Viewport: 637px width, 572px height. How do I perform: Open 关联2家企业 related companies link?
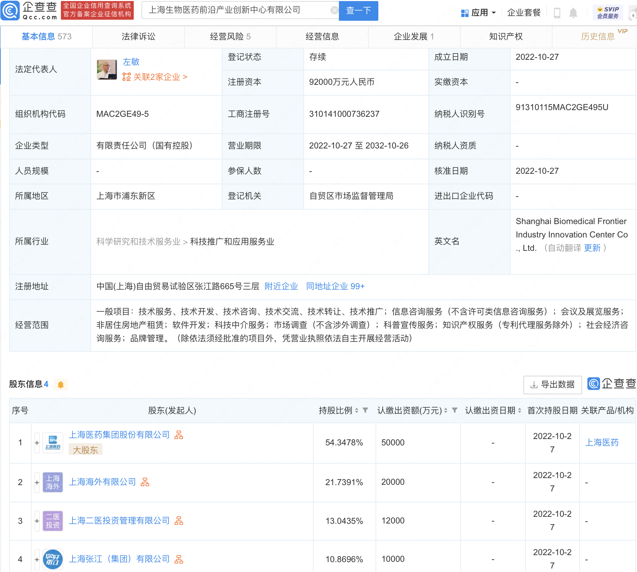pos(155,77)
